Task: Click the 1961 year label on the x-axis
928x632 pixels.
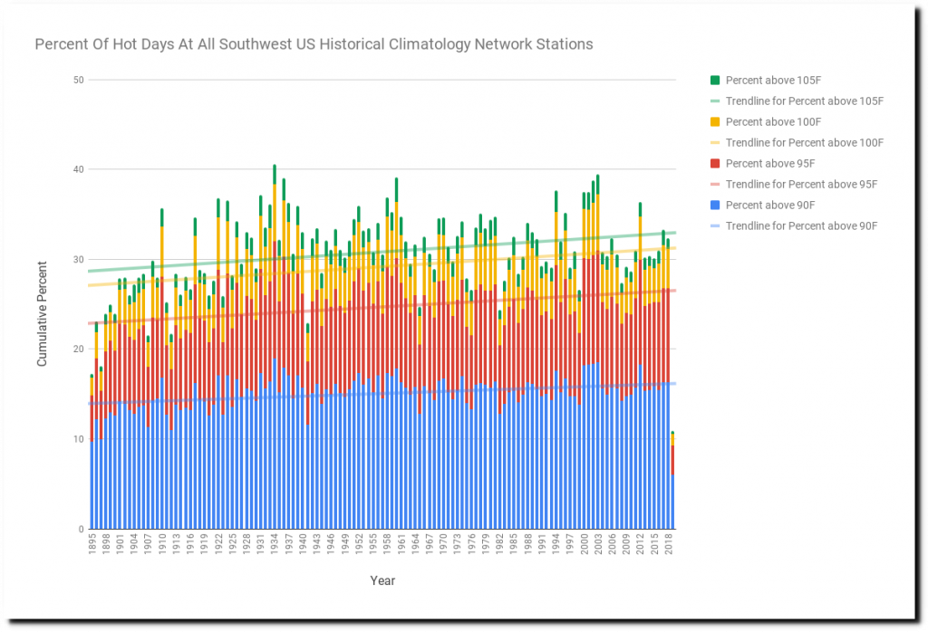Action: pos(401,544)
